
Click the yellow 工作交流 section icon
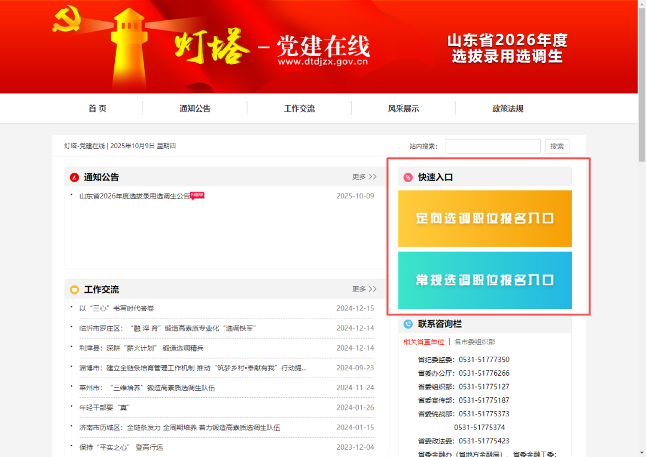click(x=74, y=290)
